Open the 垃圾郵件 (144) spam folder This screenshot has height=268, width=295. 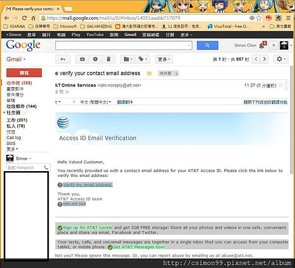coord(22,106)
